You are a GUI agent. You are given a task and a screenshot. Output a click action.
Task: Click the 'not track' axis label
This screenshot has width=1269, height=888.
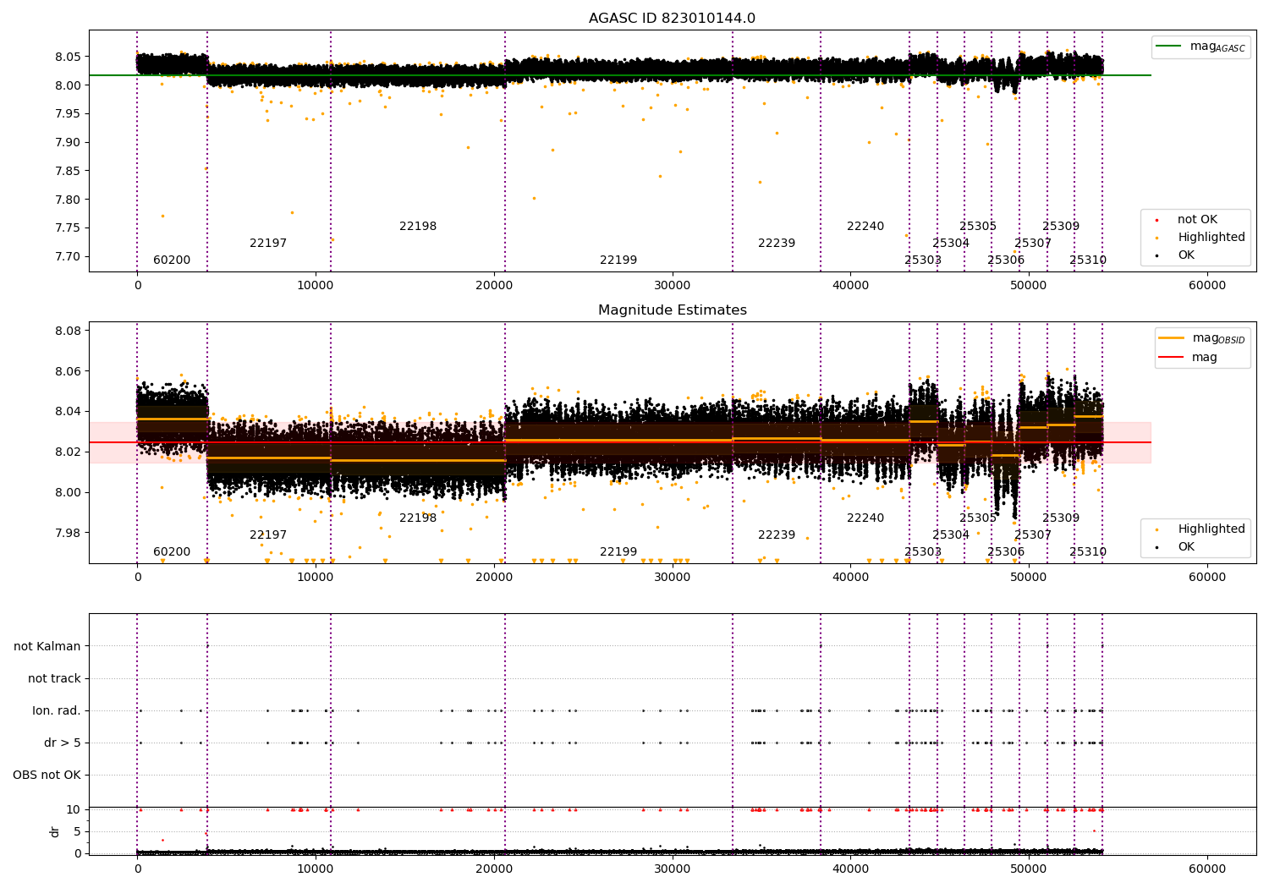pyautogui.click(x=54, y=678)
